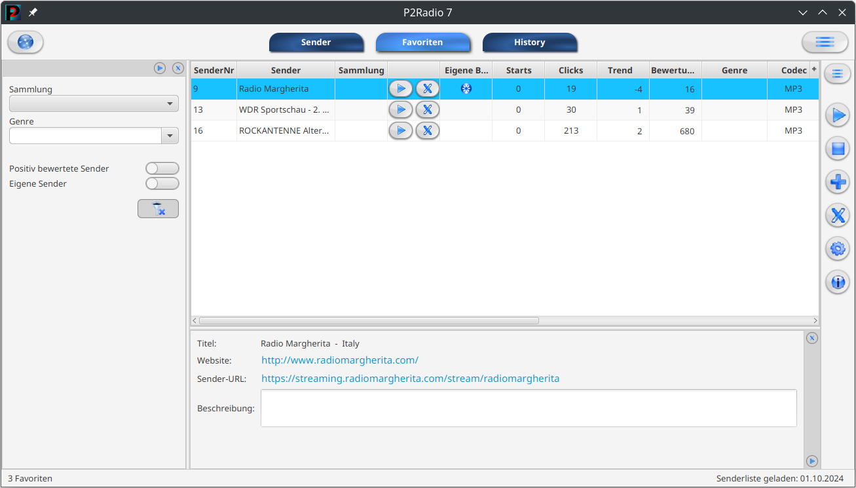Toggle Eigene Sender switch
The width and height of the screenshot is (856, 488).
[x=162, y=184]
